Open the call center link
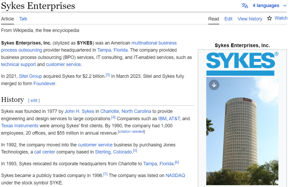The height and width of the screenshot is (187, 291). click(x=45, y=152)
